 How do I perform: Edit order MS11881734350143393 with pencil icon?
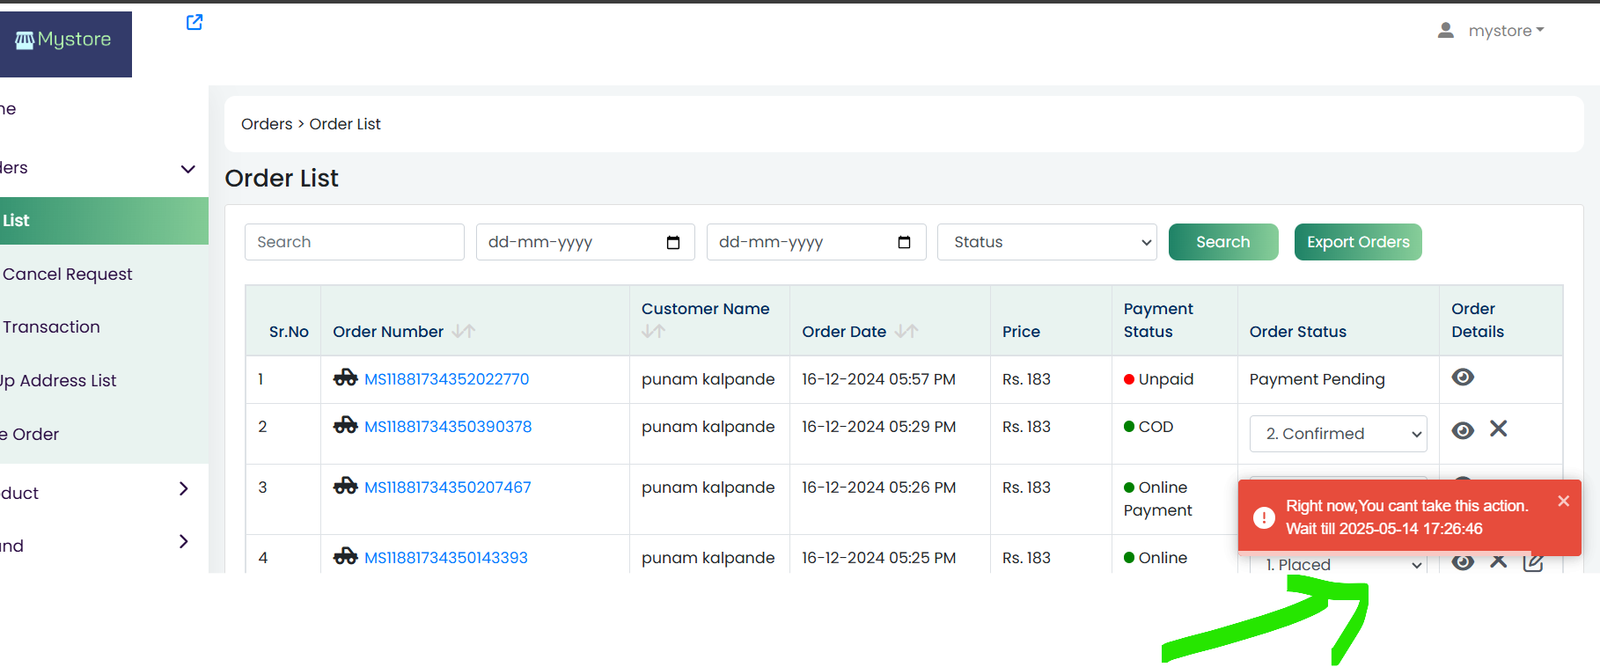coord(1533,563)
